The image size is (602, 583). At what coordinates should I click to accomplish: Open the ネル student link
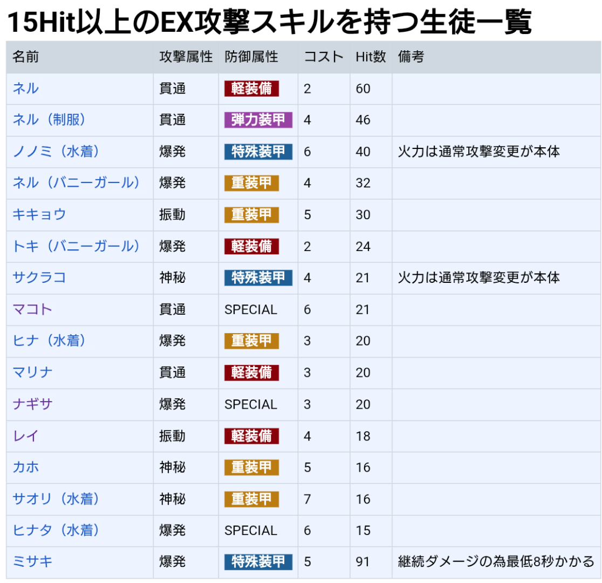point(26,89)
